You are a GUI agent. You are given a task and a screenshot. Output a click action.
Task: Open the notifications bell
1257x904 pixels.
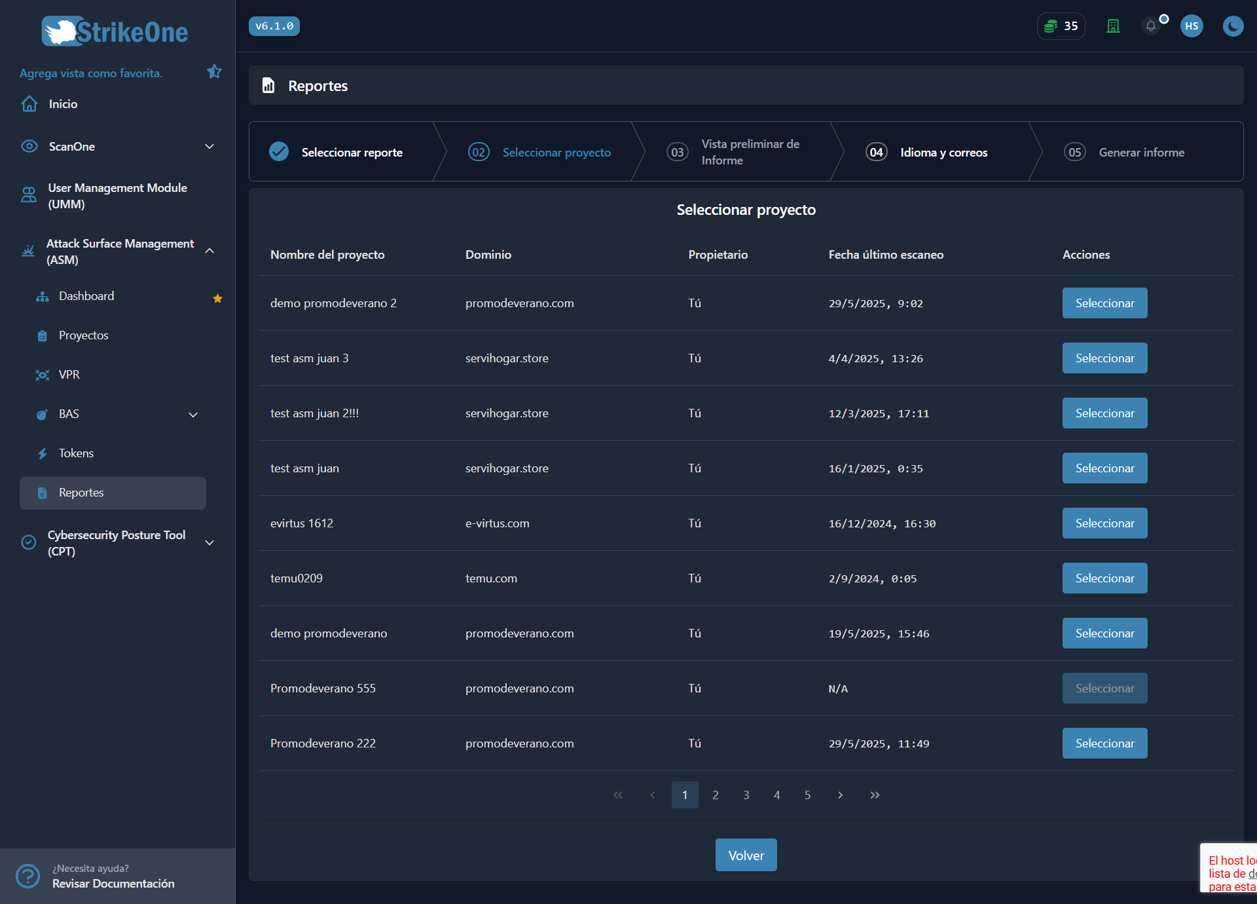click(x=1151, y=26)
